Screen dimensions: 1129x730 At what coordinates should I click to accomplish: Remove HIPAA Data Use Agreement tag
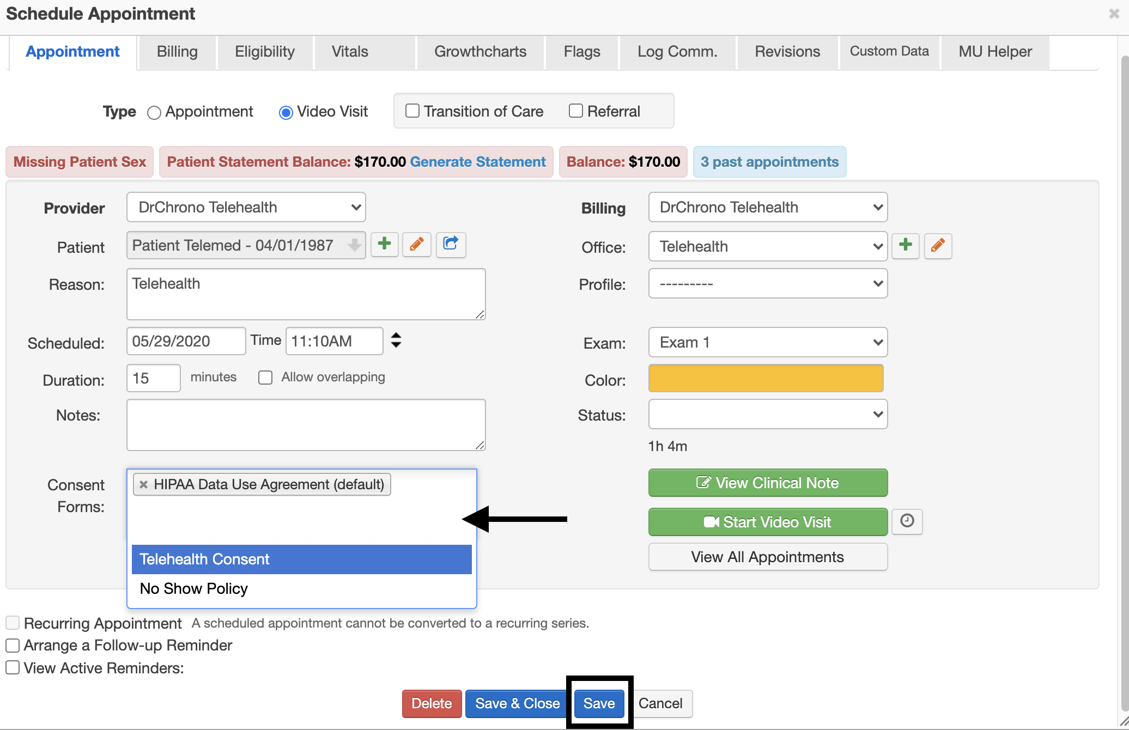[143, 484]
